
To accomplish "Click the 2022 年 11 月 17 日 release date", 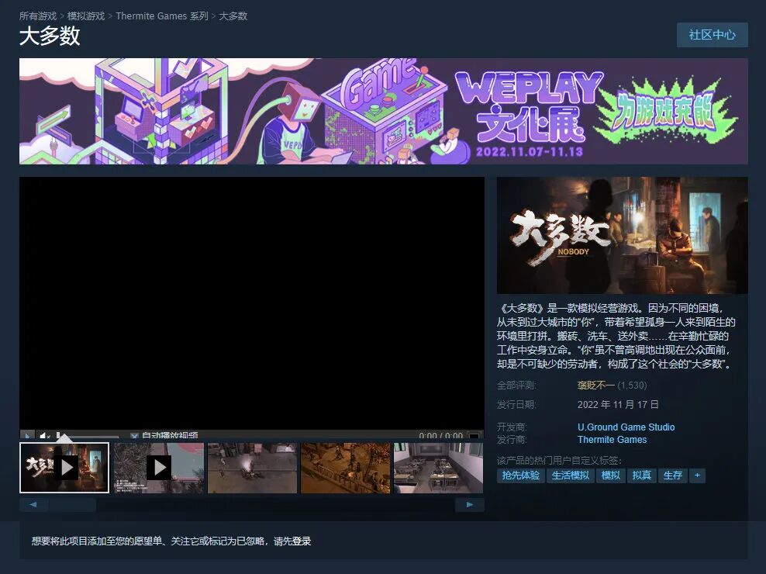I will (618, 404).
